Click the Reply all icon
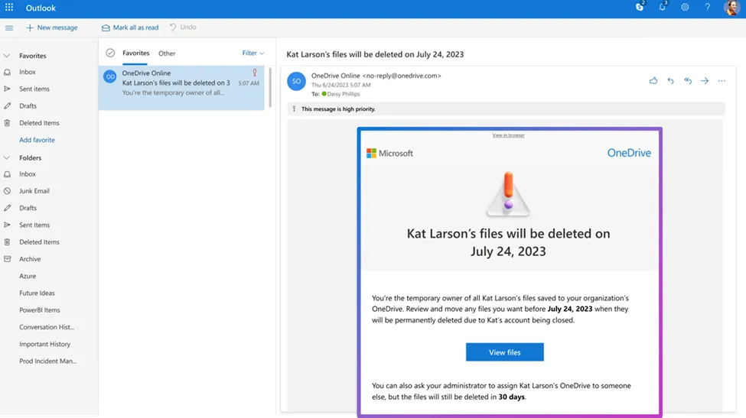This screenshot has height=418, width=746. 687,80
